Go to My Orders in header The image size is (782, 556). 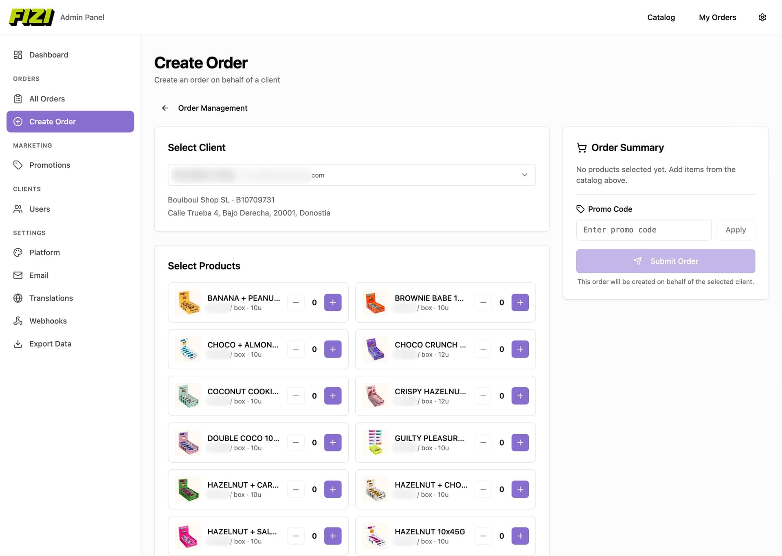[x=717, y=17]
